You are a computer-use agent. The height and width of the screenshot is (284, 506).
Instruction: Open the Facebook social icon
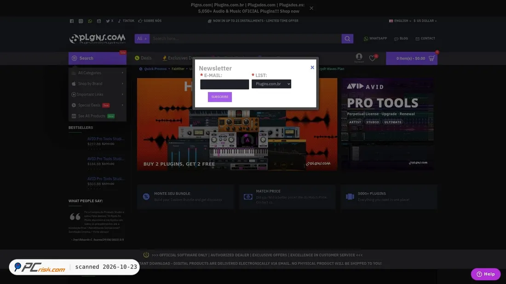(72, 21)
